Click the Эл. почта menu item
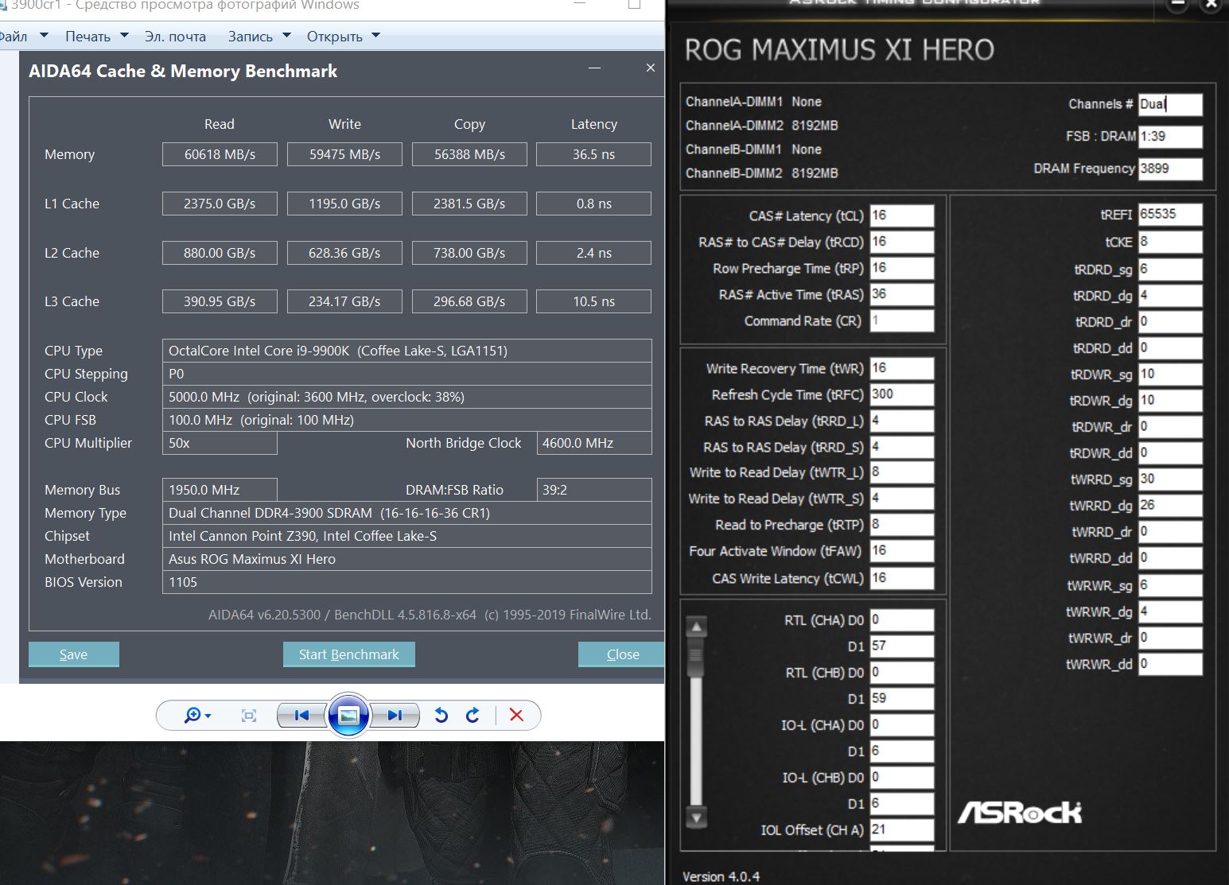The height and width of the screenshot is (885, 1229). pyautogui.click(x=175, y=37)
